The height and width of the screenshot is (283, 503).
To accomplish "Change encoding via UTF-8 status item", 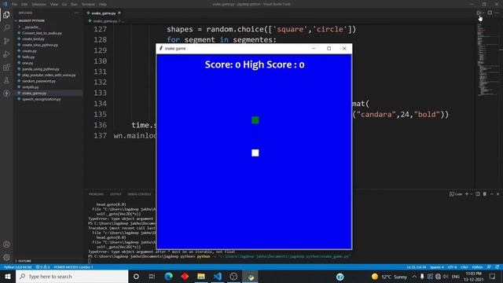I will pyautogui.click(x=452, y=267).
